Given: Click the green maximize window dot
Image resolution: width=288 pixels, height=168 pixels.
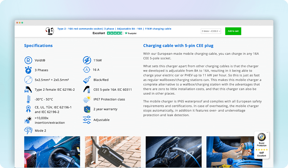Looking at the screenshot, I should pyautogui.click(x=22, y=23).
